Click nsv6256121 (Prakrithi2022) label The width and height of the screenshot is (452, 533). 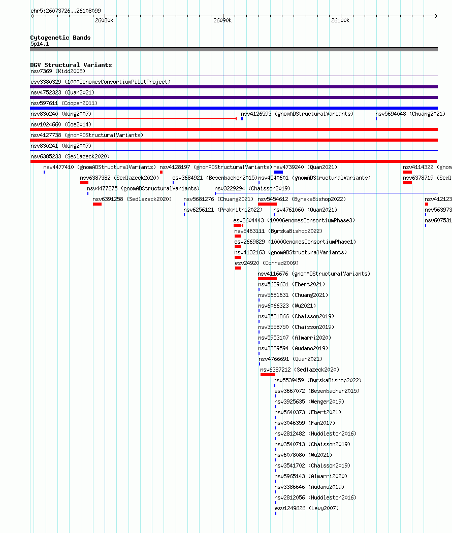click(223, 210)
